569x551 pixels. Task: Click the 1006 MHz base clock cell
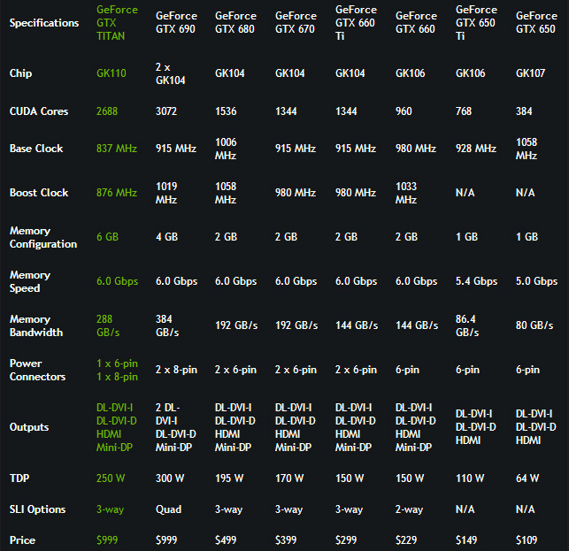[x=226, y=149]
